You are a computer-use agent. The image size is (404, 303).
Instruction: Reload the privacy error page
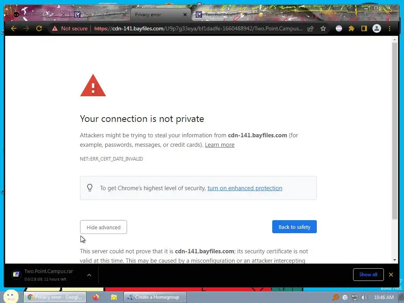pyautogui.click(x=39, y=28)
